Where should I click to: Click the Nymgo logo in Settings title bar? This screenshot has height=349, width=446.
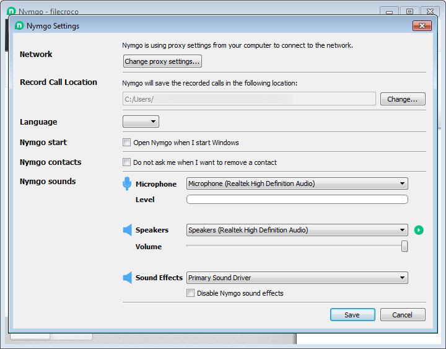19,25
